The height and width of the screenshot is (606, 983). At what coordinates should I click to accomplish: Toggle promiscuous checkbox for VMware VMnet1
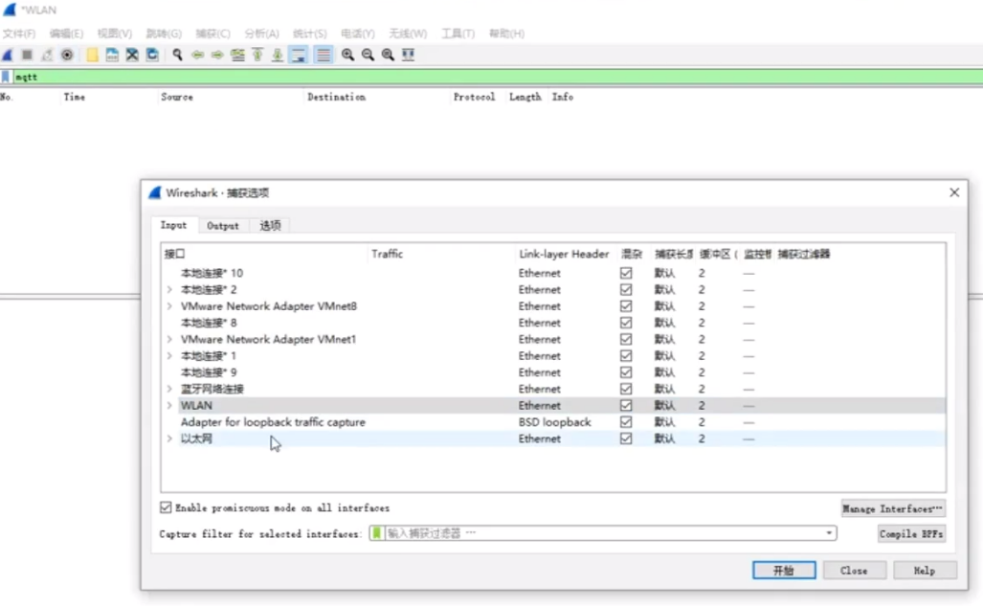626,340
